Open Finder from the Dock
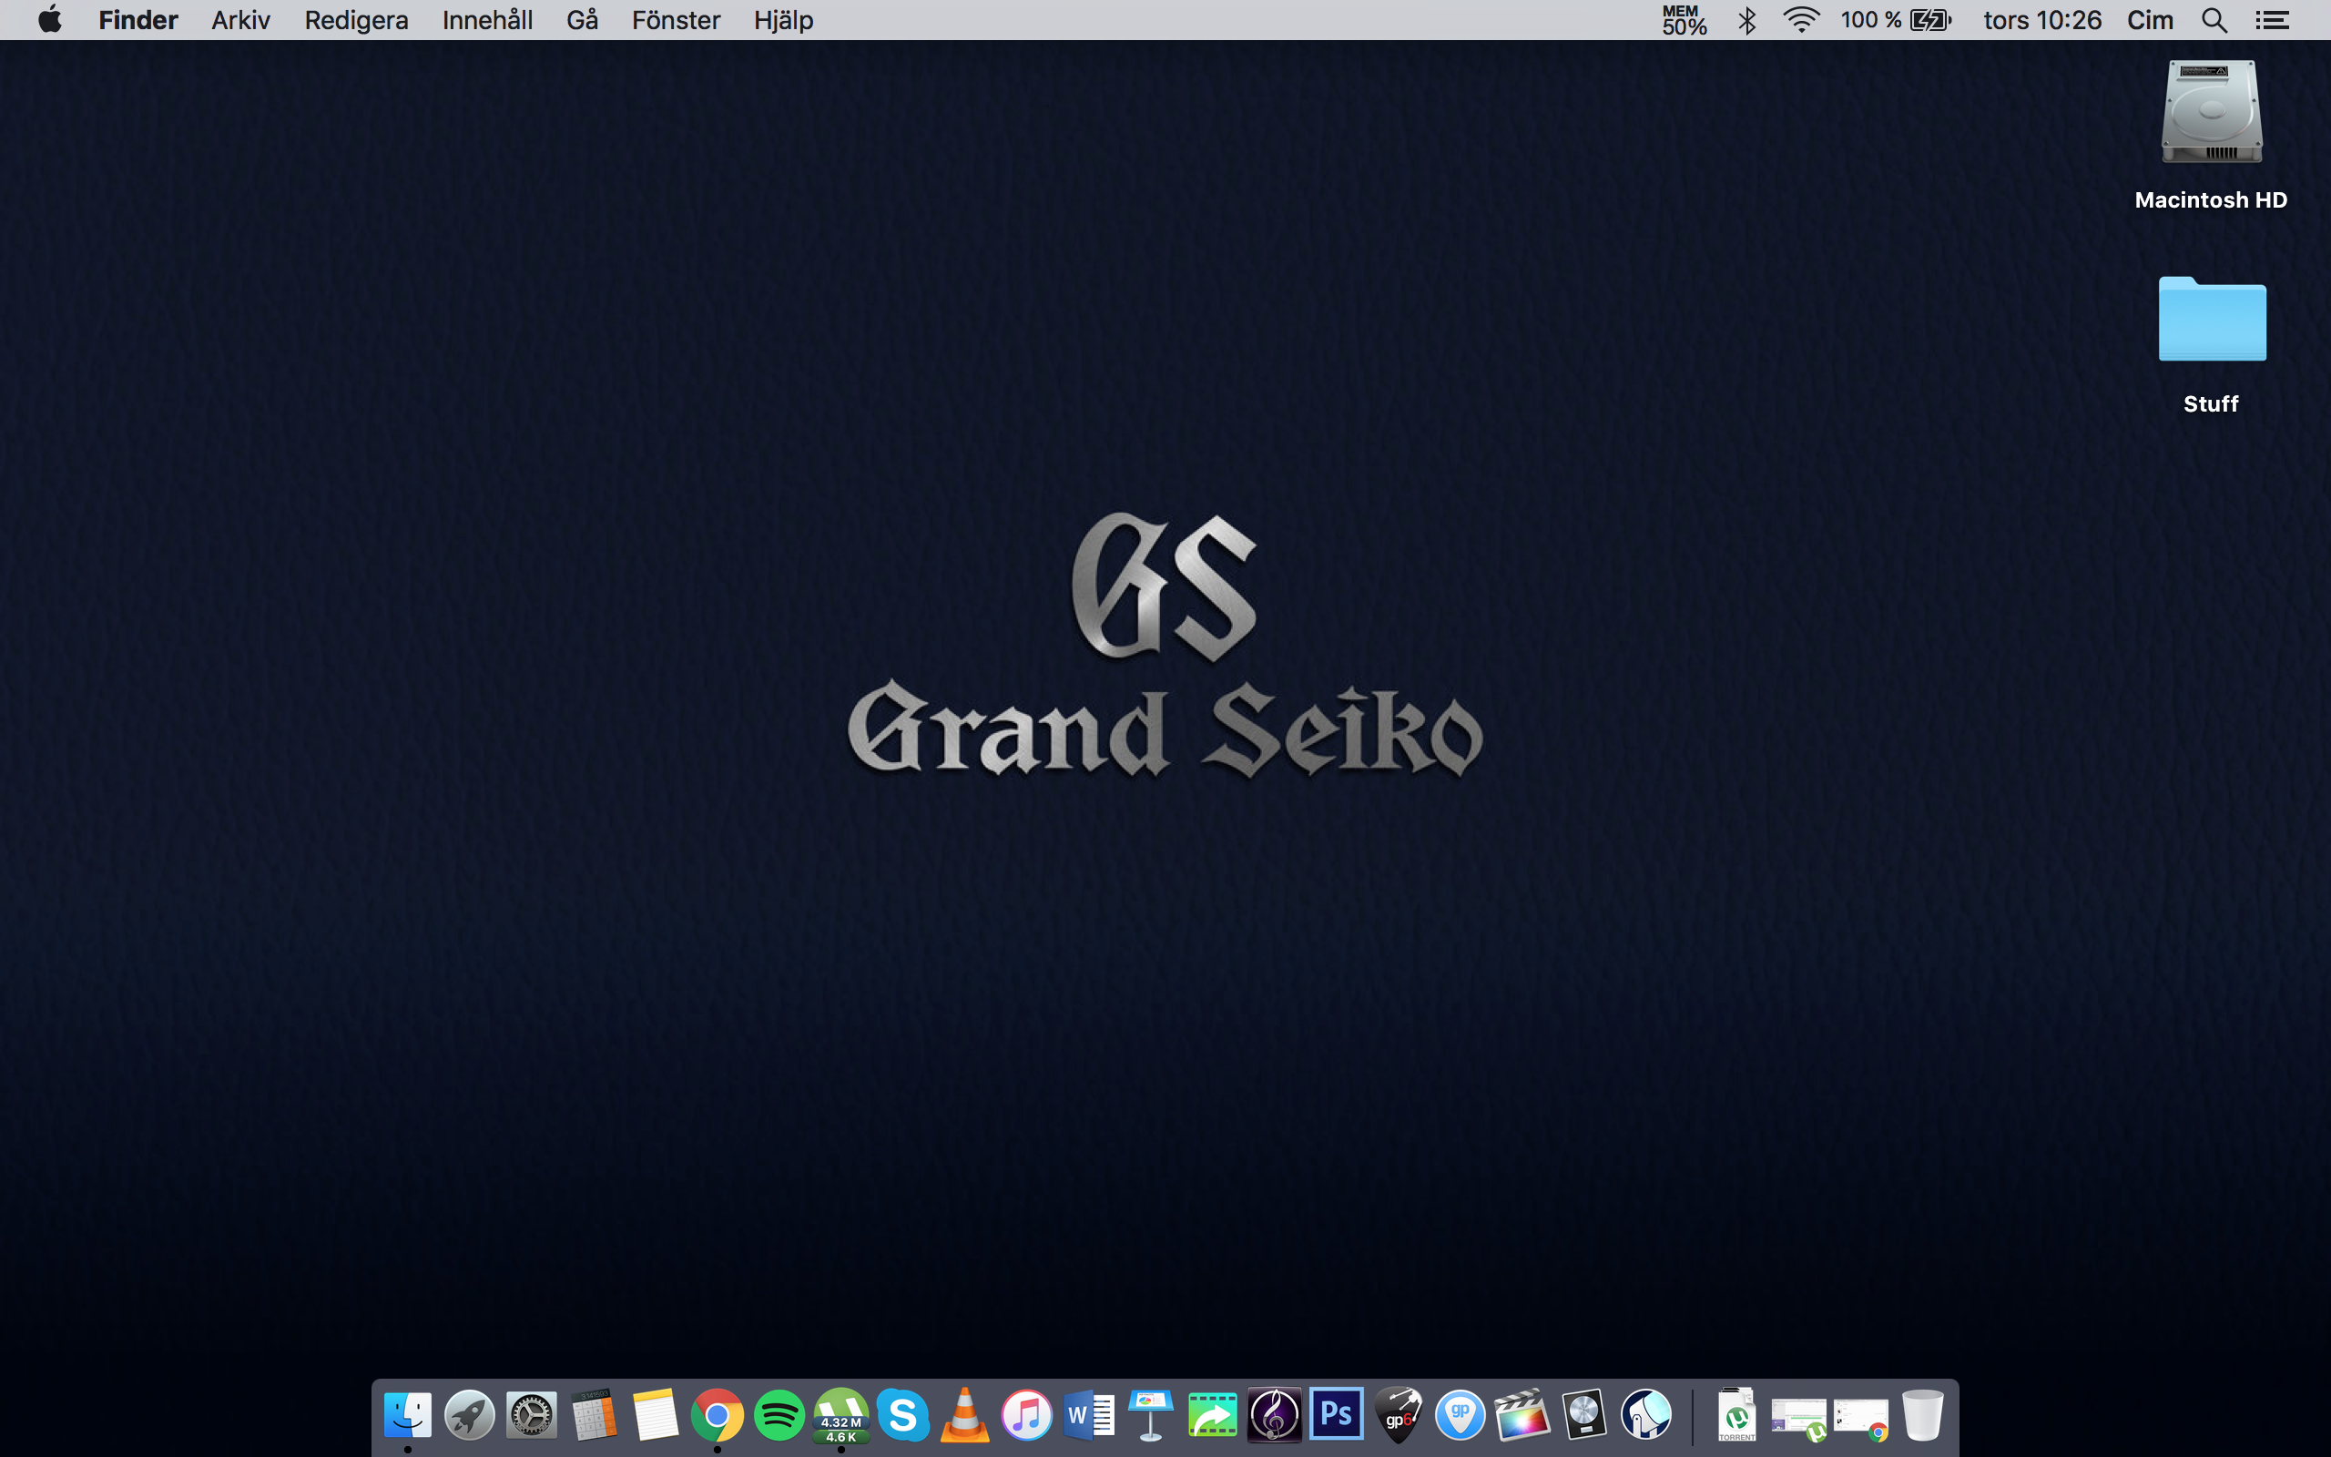This screenshot has width=2331, height=1457. click(x=407, y=1414)
